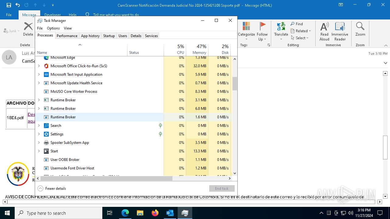
Task: Switch to the Details tab
Action: click(136, 36)
